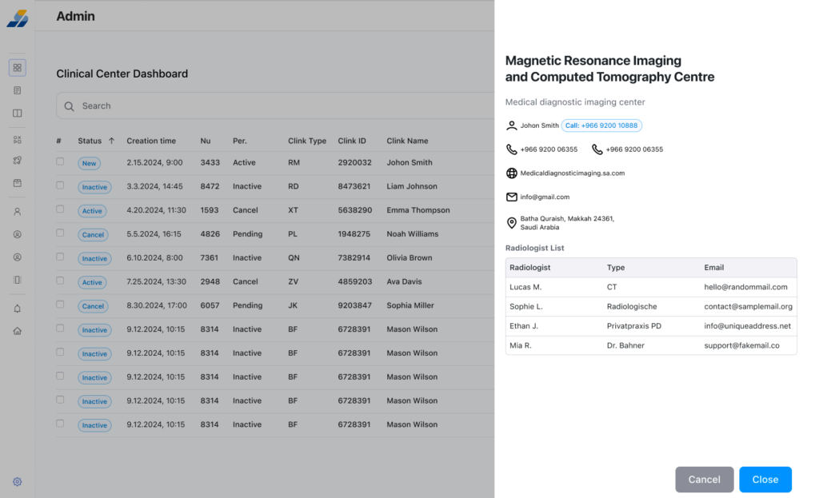Click the home icon in sidebar
Screen dimensions: 819x498
click(18, 331)
